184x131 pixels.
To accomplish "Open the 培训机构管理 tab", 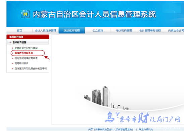I will (124, 31).
